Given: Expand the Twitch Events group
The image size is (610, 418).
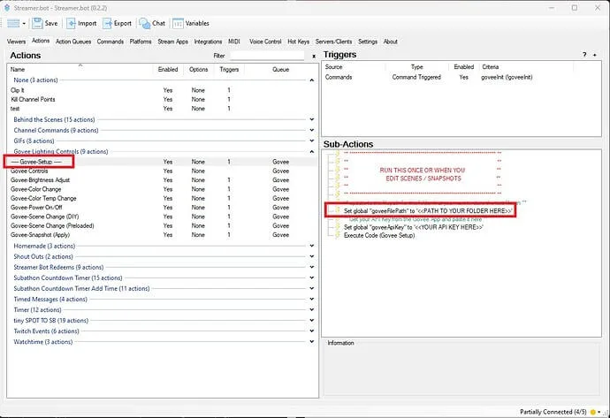Looking at the screenshot, I should (x=311, y=331).
